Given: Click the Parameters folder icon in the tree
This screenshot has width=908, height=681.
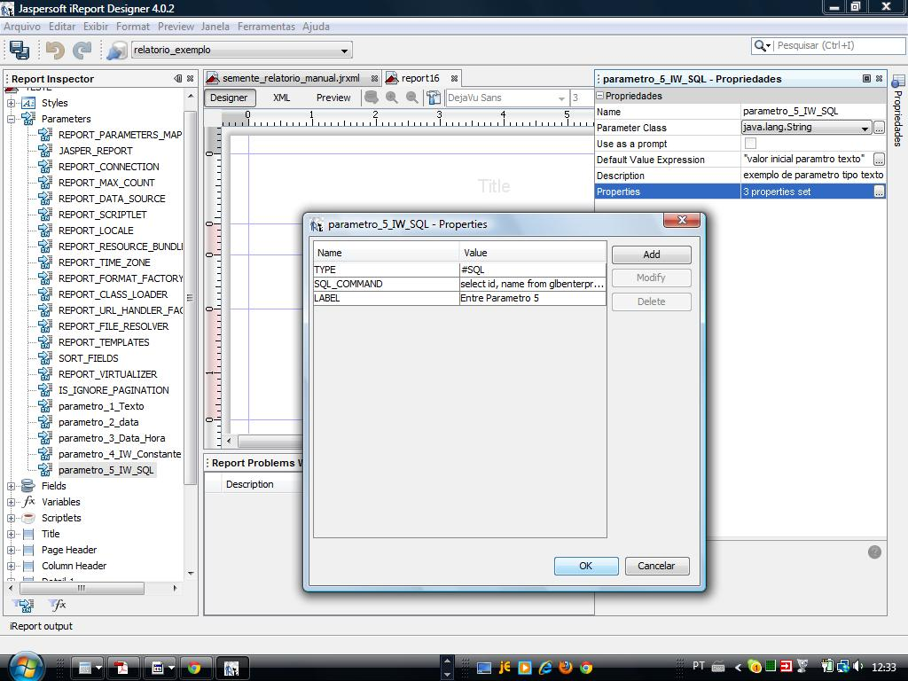Looking at the screenshot, I should coord(27,119).
